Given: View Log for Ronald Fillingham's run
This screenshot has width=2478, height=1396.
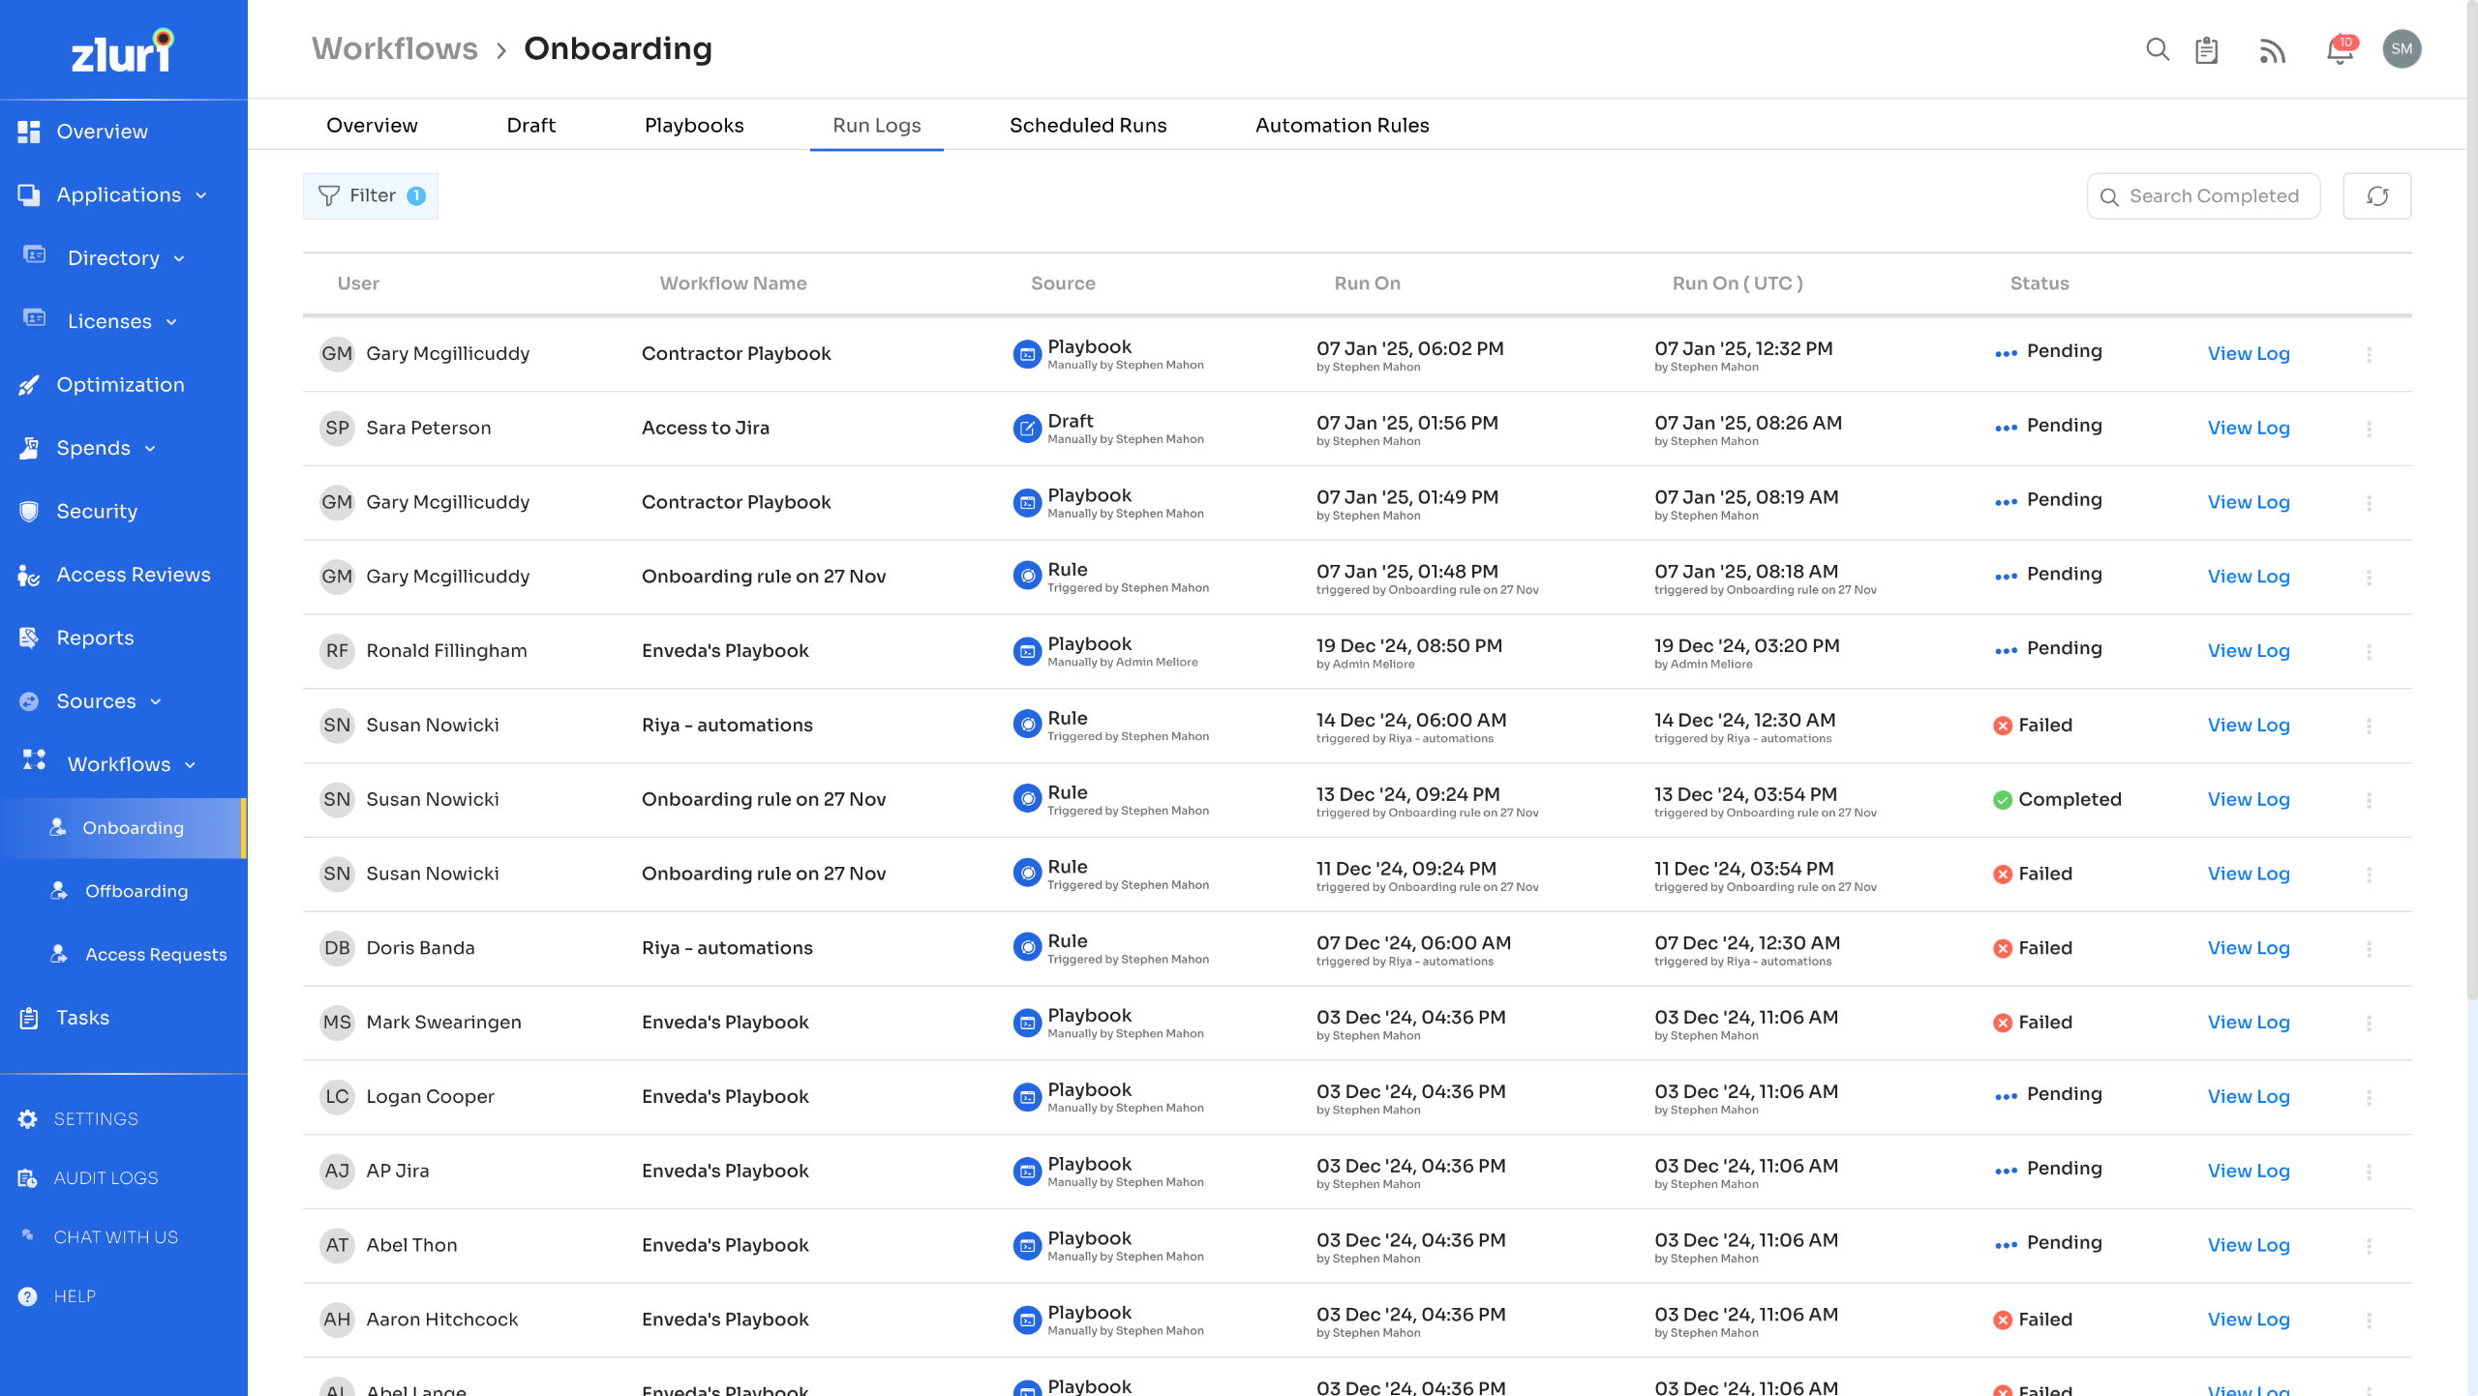Looking at the screenshot, I should tap(2248, 651).
